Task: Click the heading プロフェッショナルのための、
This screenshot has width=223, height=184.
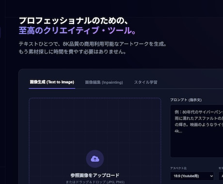Action: (74, 21)
